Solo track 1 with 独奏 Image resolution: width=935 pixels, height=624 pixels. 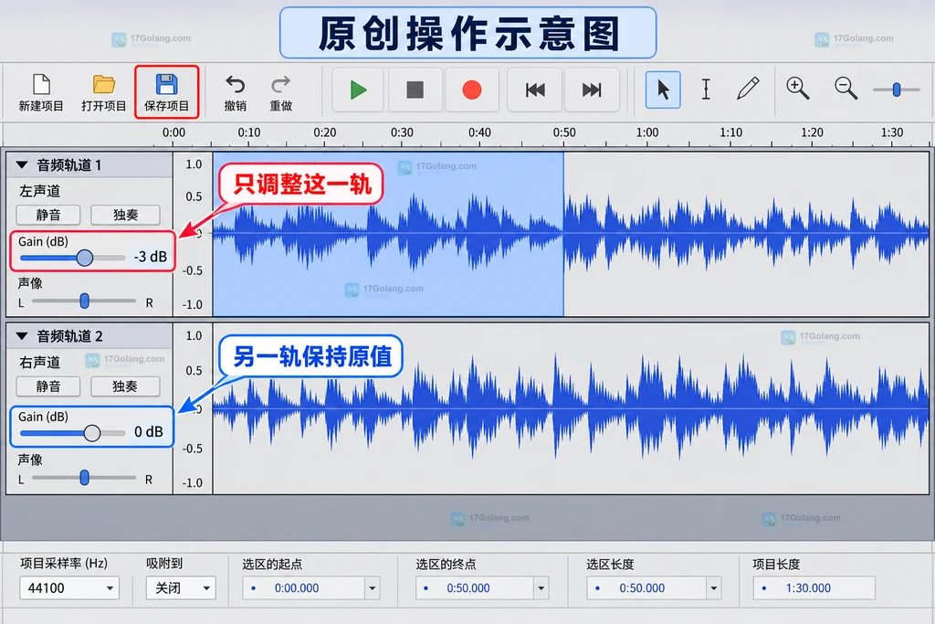coord(125,215)
